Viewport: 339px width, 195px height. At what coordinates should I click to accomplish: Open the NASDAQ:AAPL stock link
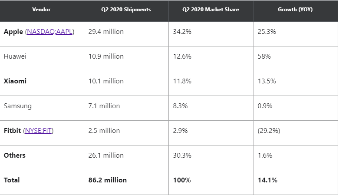(49, 32)
